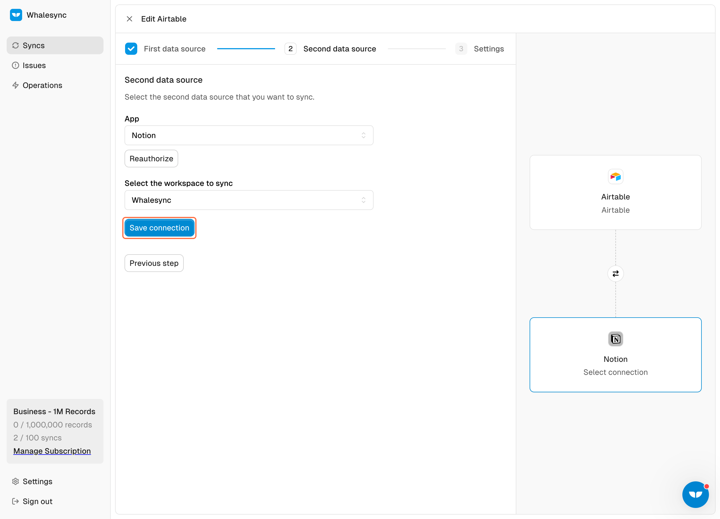Open the Manage Subscription link

click(x=52, y=451)
